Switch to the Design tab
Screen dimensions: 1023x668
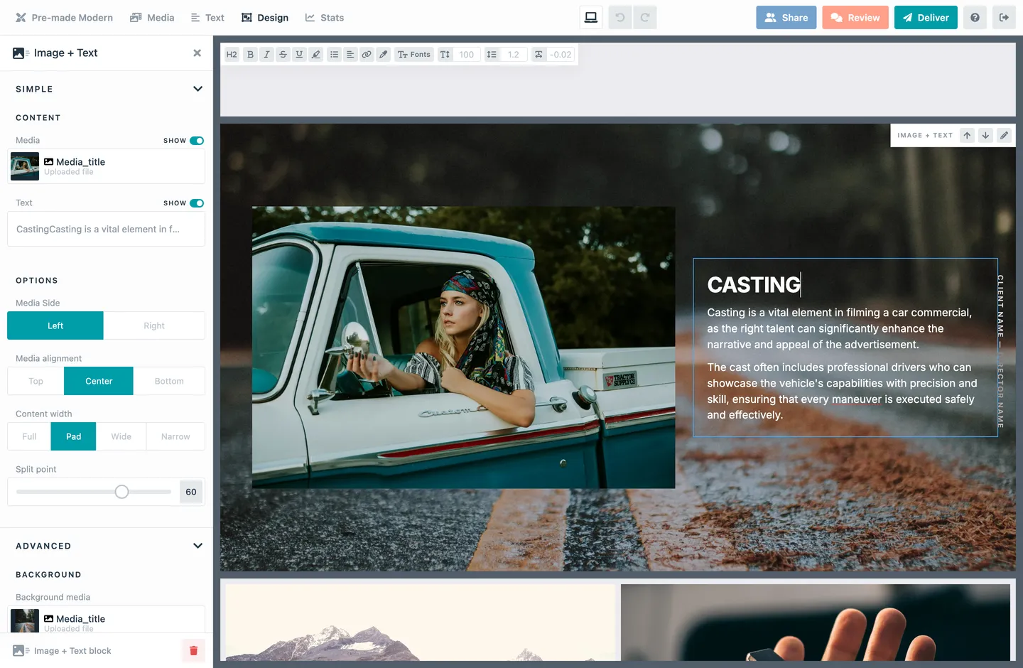265,18
